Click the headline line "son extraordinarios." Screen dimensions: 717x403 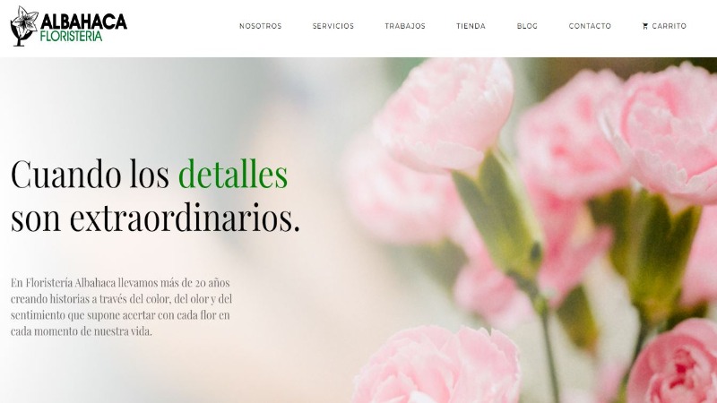155,218
